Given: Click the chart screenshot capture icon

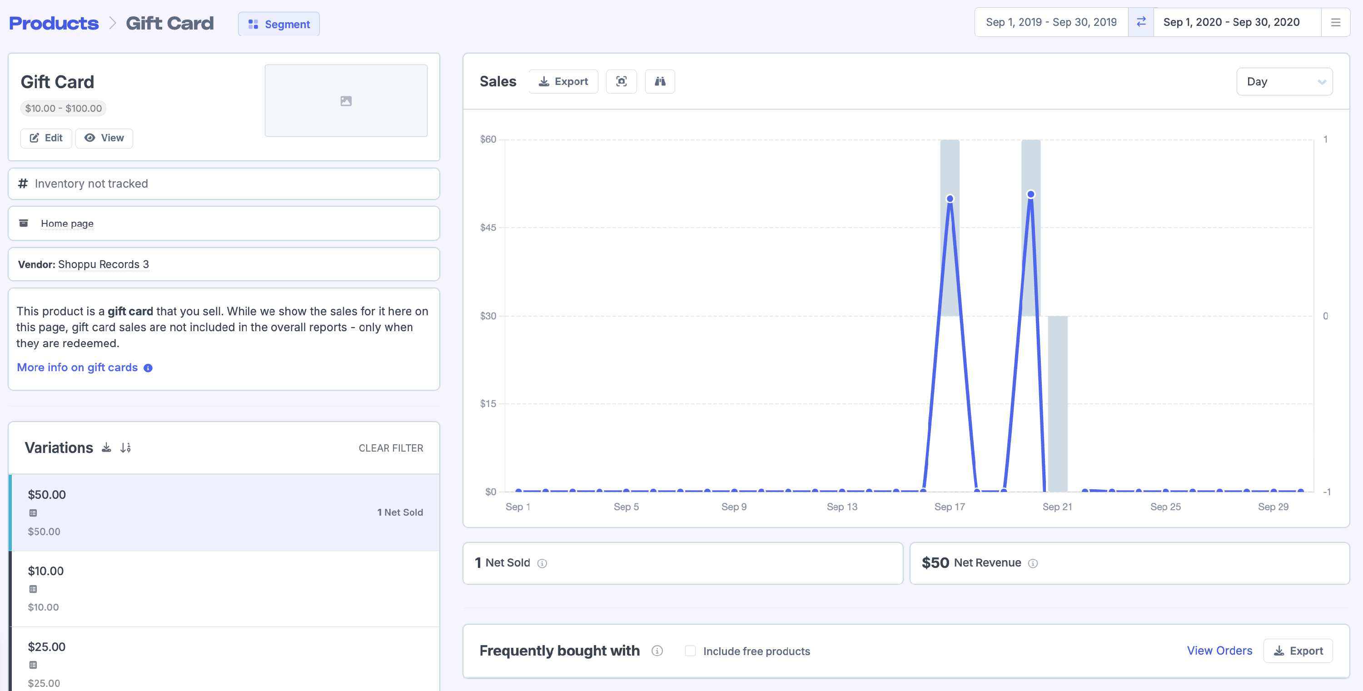Looking at the screenshot, I should click(x=621, y=81).
